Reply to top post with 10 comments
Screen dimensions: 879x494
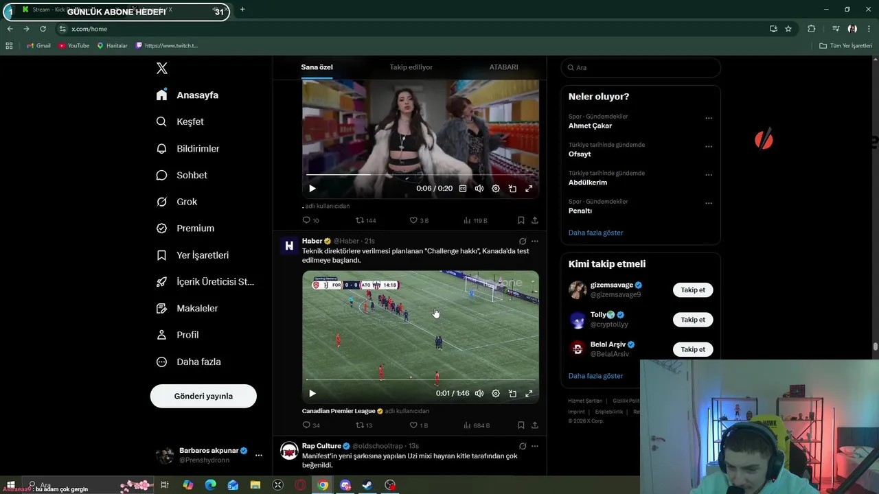310,220
